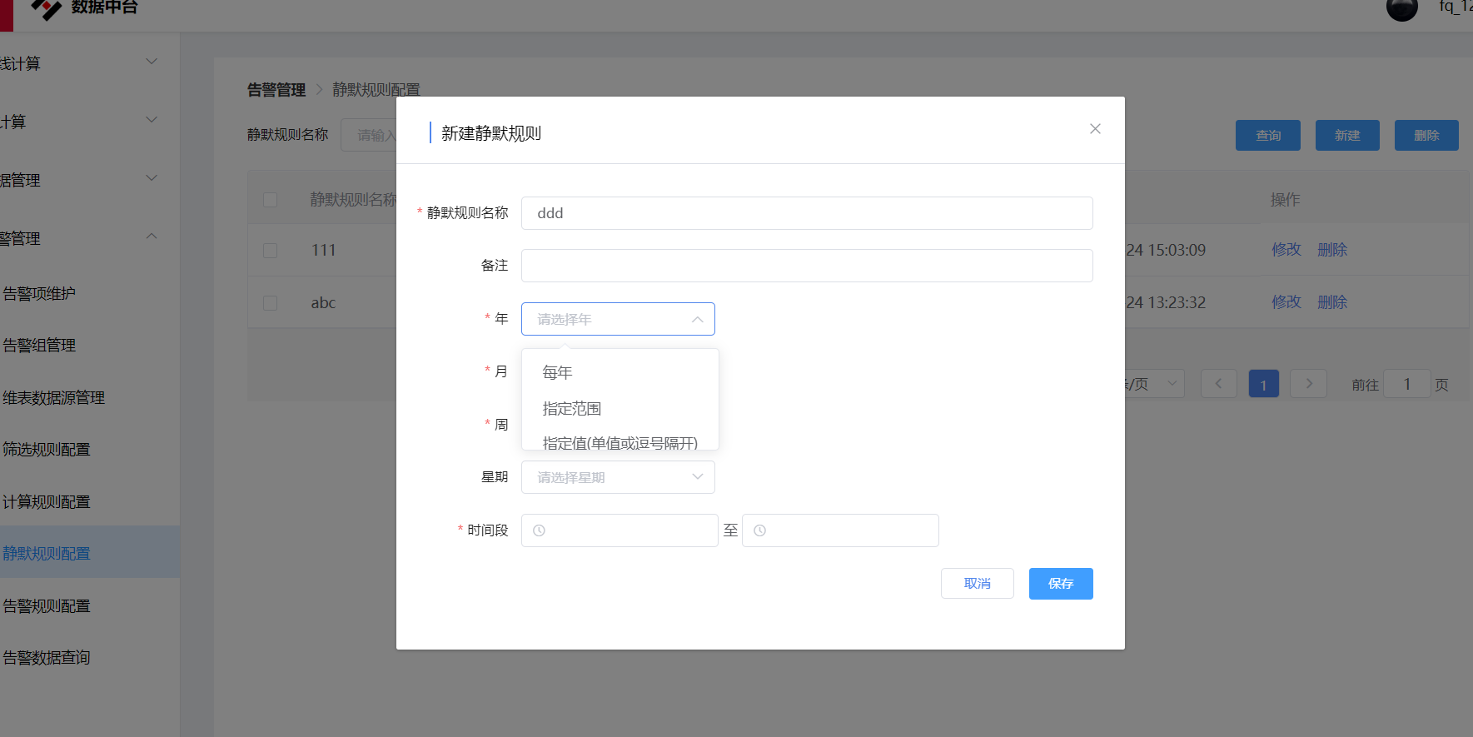Click the 保存 button
Image resolution: width=1473 pixels, height=737 pixels.
tap(1061, 584)
